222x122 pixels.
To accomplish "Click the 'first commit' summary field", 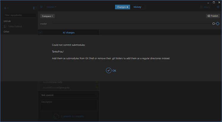I will [x=69, y=95].
